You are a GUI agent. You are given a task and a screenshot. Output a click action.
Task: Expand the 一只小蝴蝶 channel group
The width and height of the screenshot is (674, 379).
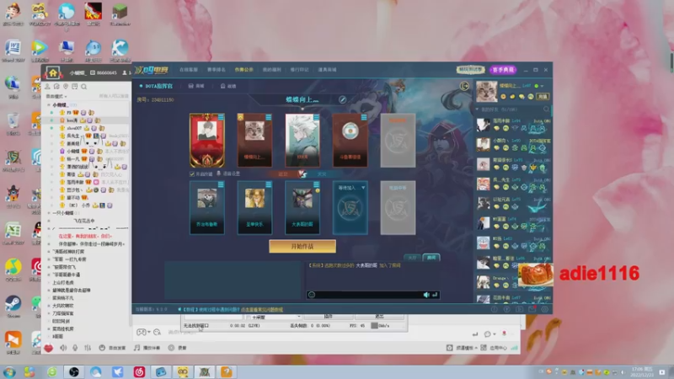pyautogui.click(x=49, y=213)
